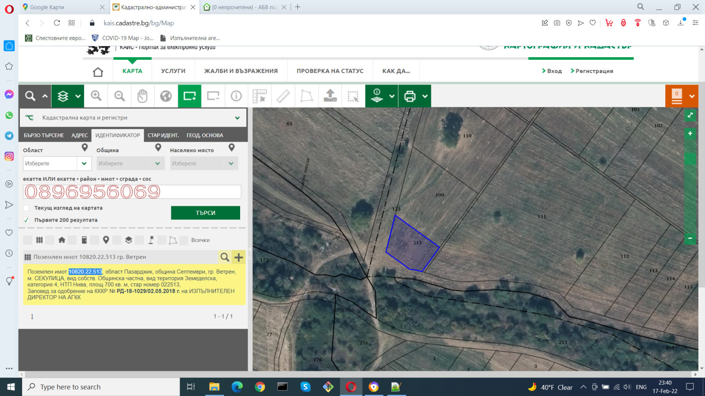
Task: Open the КАК ДА... menu item
Action: pos(396,71)
